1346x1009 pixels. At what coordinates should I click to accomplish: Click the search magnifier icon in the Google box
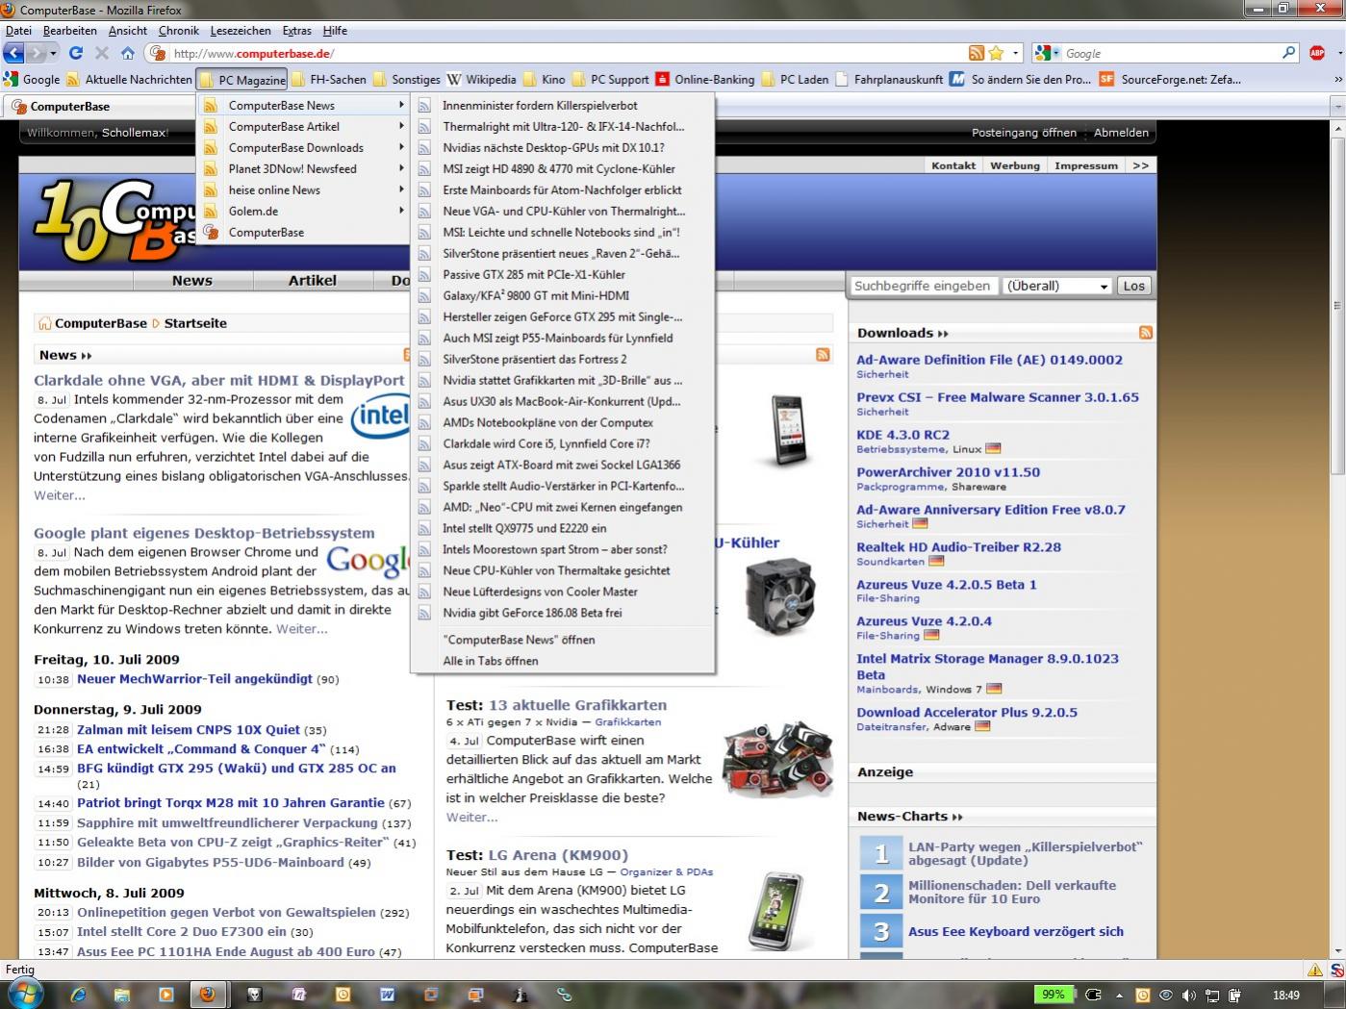tap(1288, 53)
